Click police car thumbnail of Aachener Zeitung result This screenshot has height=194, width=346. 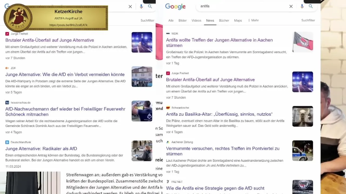pyautogui.click(x=302, y=151)
